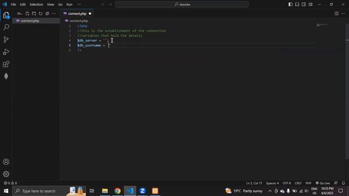Open the customize layout options
Screen dimensions: 349x196
310,4
